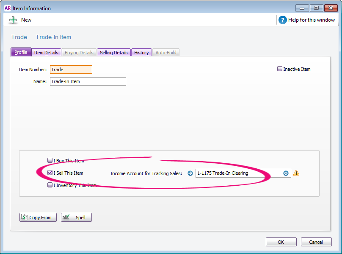Screen dimensions: 342x254
Task: Expand the Income Account dropdown arrow
Action: click(x=286, y=173)
